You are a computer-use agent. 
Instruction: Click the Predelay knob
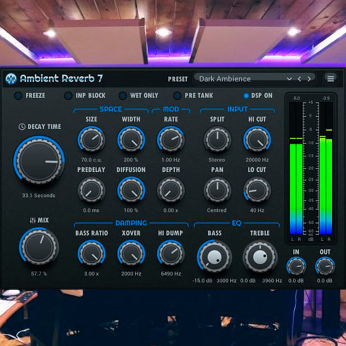(x=91, y=190)
